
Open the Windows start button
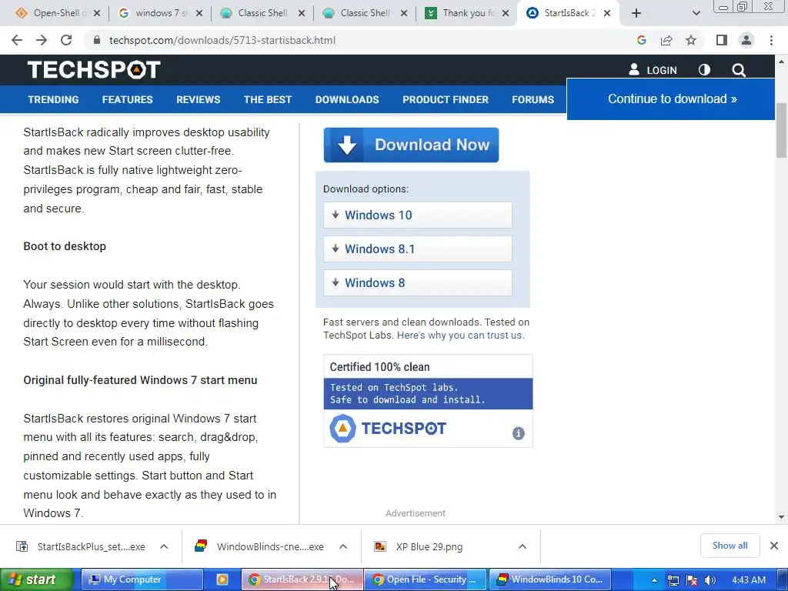point(37,579)
